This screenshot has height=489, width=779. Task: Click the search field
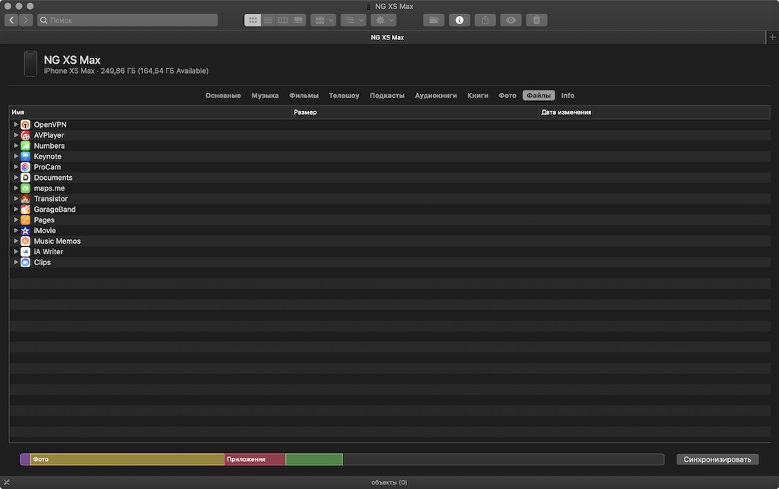128,21
